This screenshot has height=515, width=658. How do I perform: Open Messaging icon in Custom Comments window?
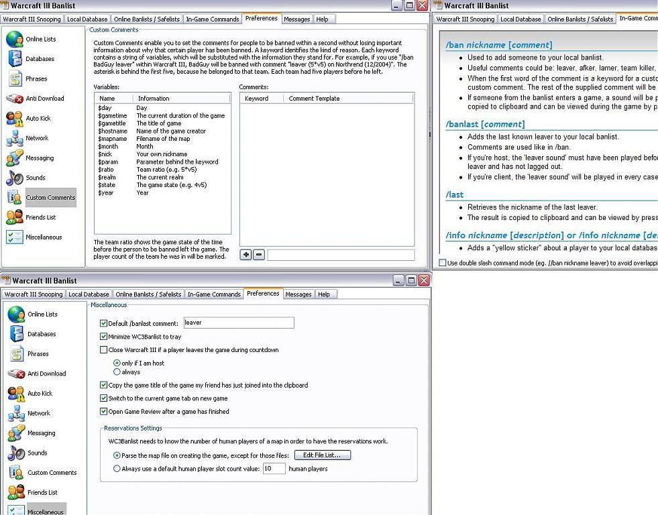15,158
